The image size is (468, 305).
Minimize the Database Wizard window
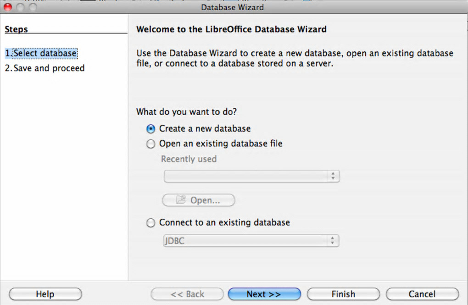coord(20,7)
